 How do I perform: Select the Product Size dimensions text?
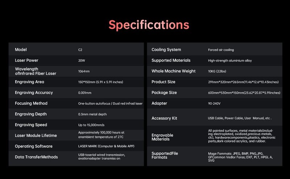click(243, 82)
